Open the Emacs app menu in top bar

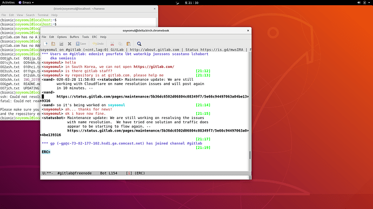[26, 3]
